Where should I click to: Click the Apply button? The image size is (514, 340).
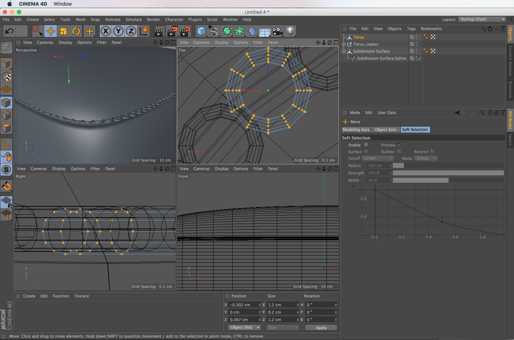tap(321, 328)
